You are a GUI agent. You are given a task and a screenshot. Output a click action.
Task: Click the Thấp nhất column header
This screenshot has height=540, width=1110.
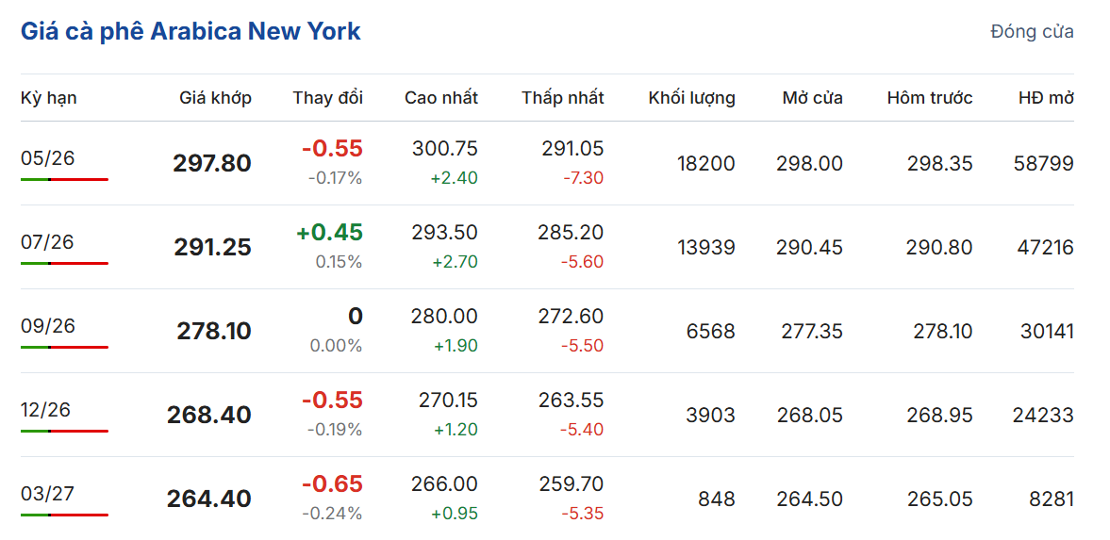click(562, 98)
